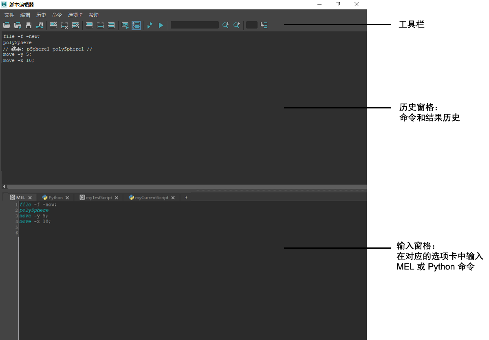Viewport: 489px width, 340px height.
Task: Toggle the Echo All Commands icon
Action: (125, 25)
